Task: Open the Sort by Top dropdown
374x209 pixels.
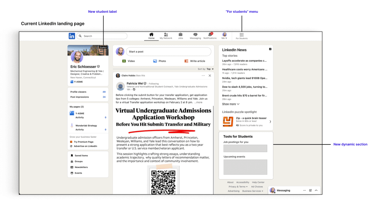Action: 206,69
